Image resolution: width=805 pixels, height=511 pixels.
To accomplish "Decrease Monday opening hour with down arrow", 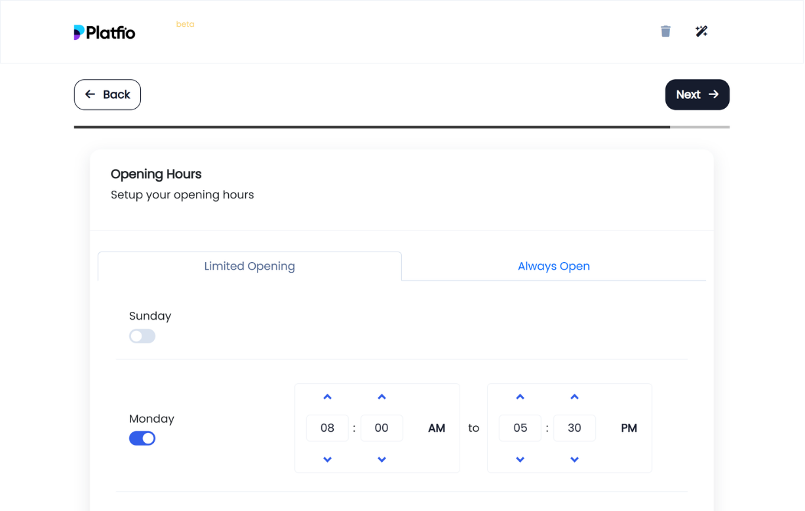I will tap(327, 460).
